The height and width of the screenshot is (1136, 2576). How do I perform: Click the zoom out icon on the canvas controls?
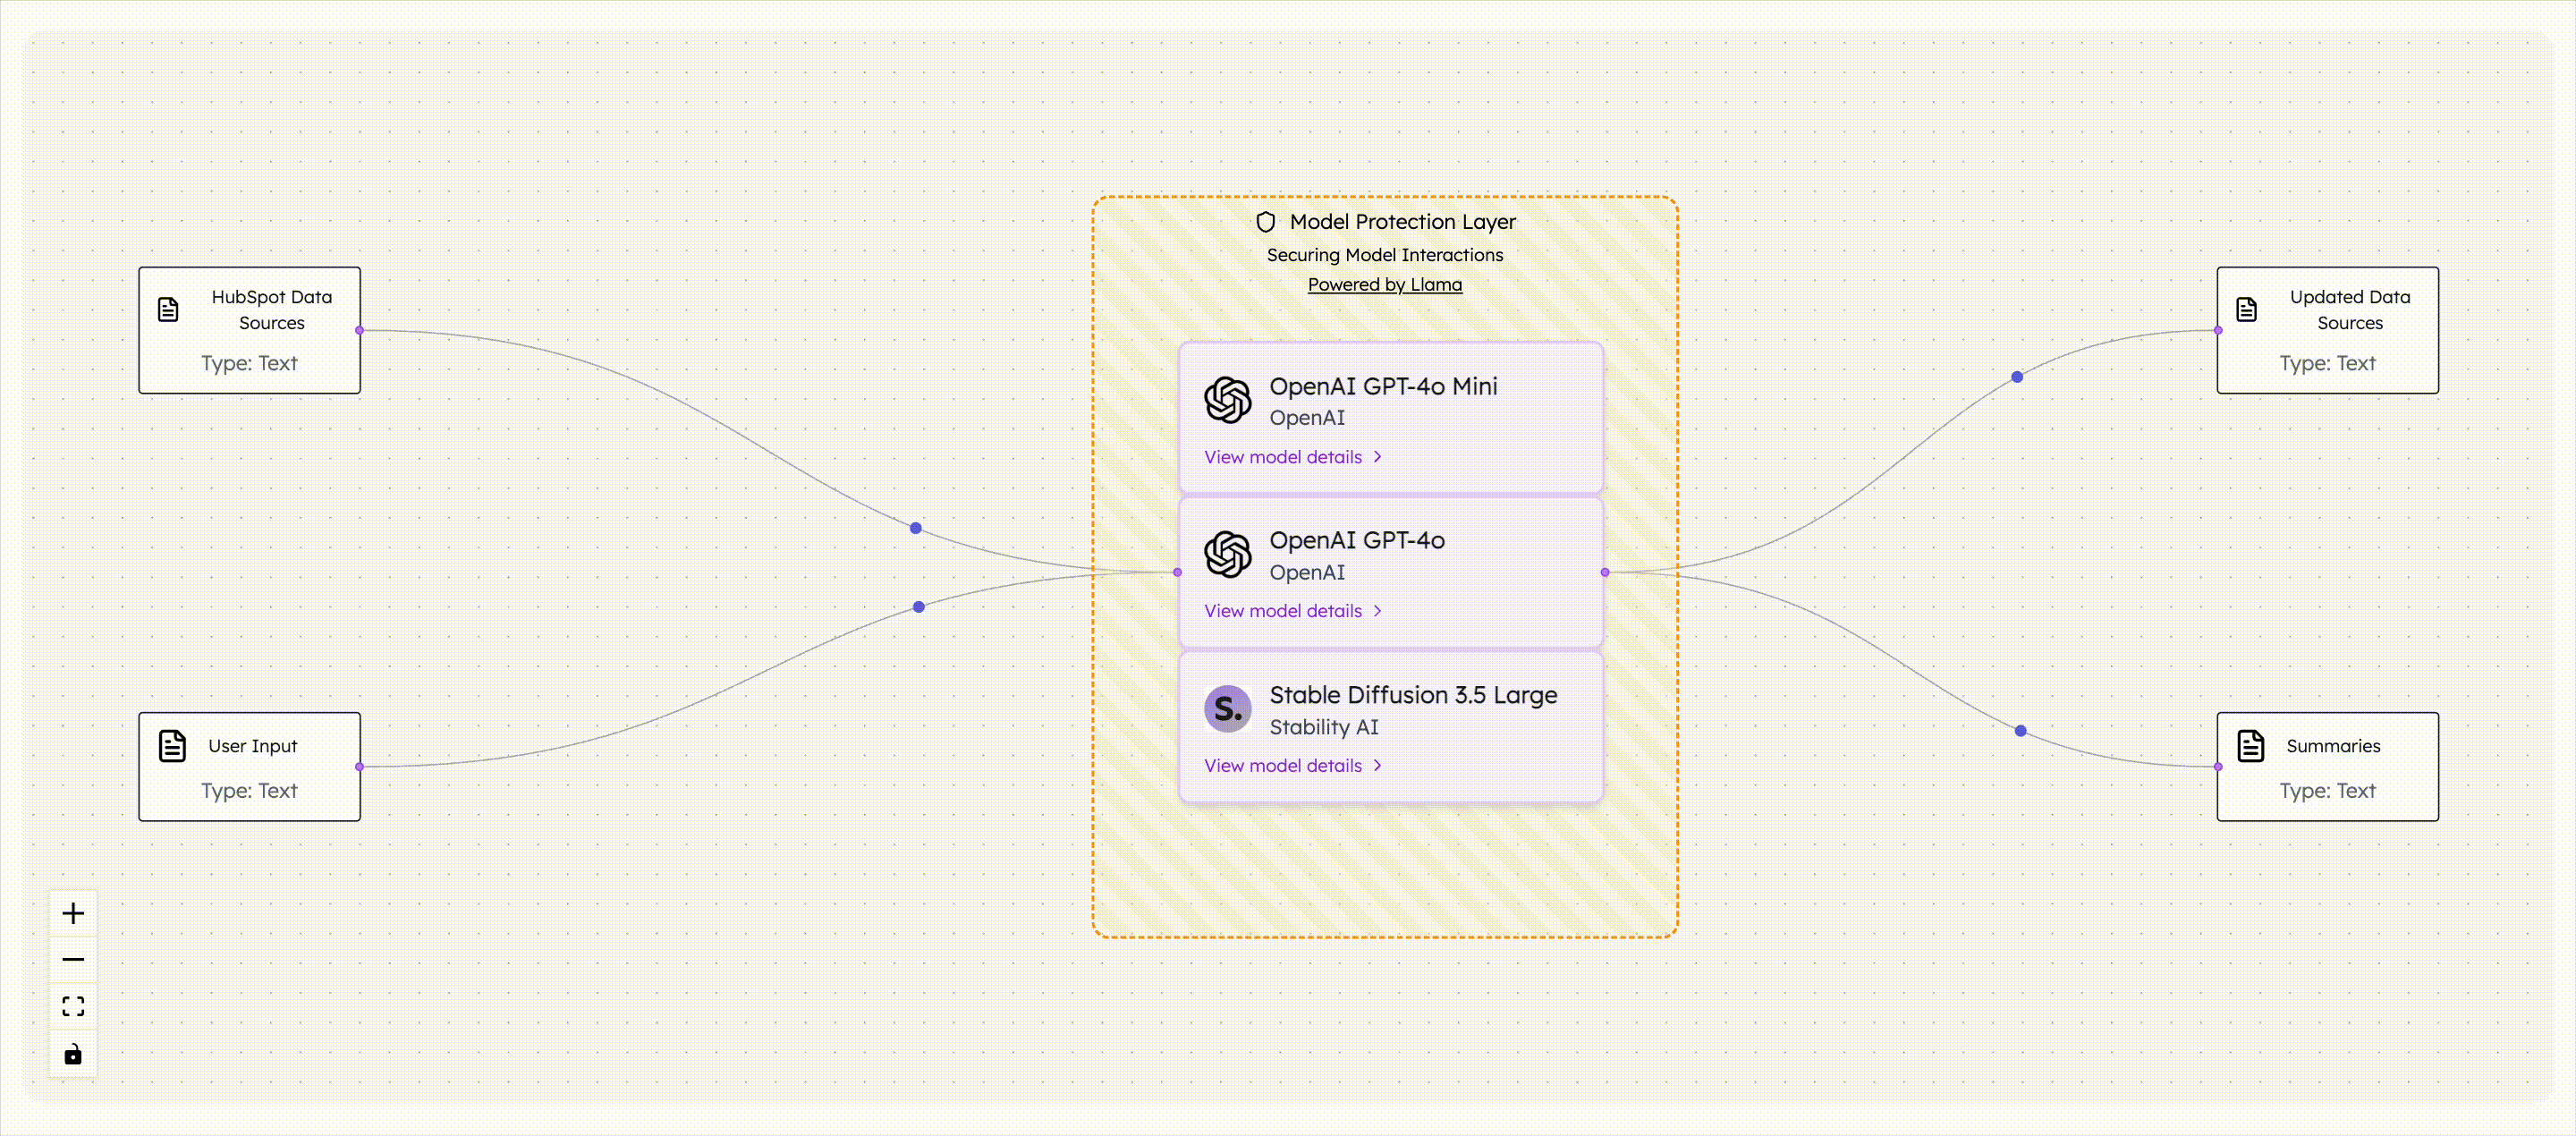coord(73,959)
